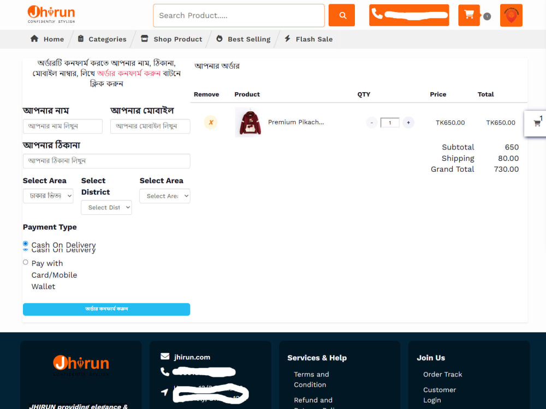Select Pay with Card/Mobile Wallet option
This screenshot has width=546, height=409.
26,262
